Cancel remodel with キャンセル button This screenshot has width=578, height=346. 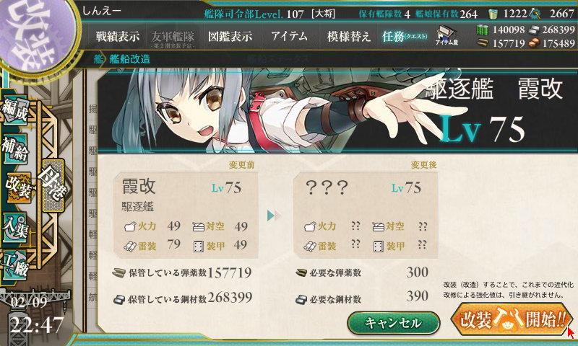(393, 323)
